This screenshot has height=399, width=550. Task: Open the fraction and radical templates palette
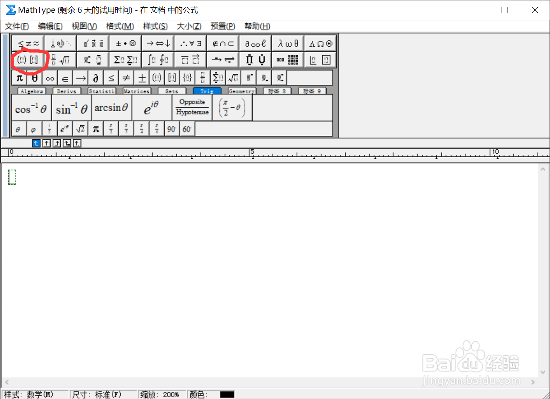pos(61,60)
